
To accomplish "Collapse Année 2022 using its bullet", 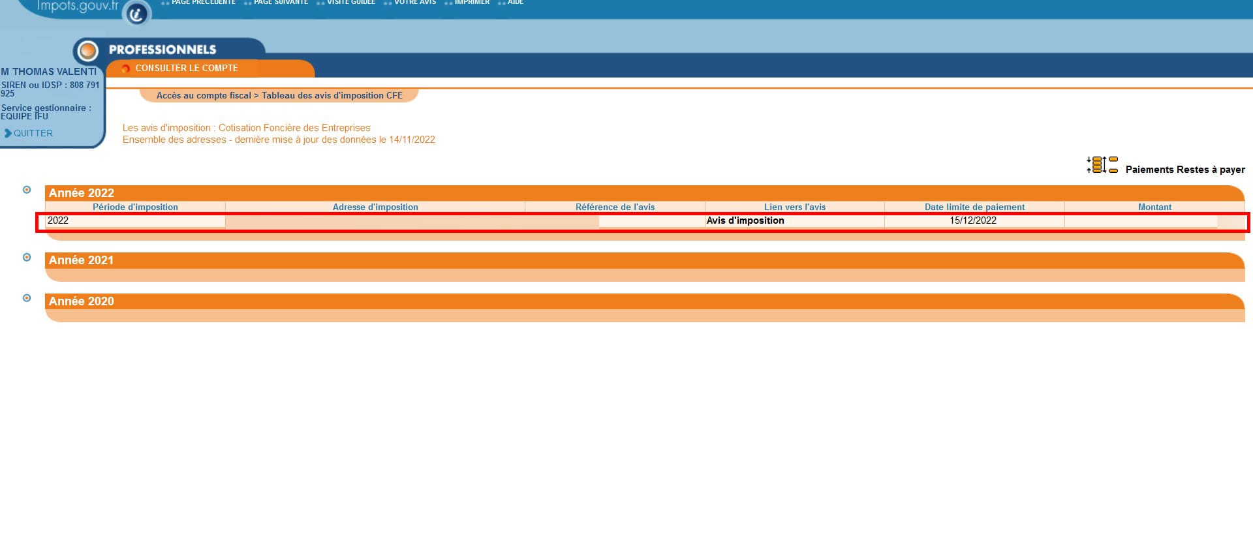I will (x=27, y=190).
